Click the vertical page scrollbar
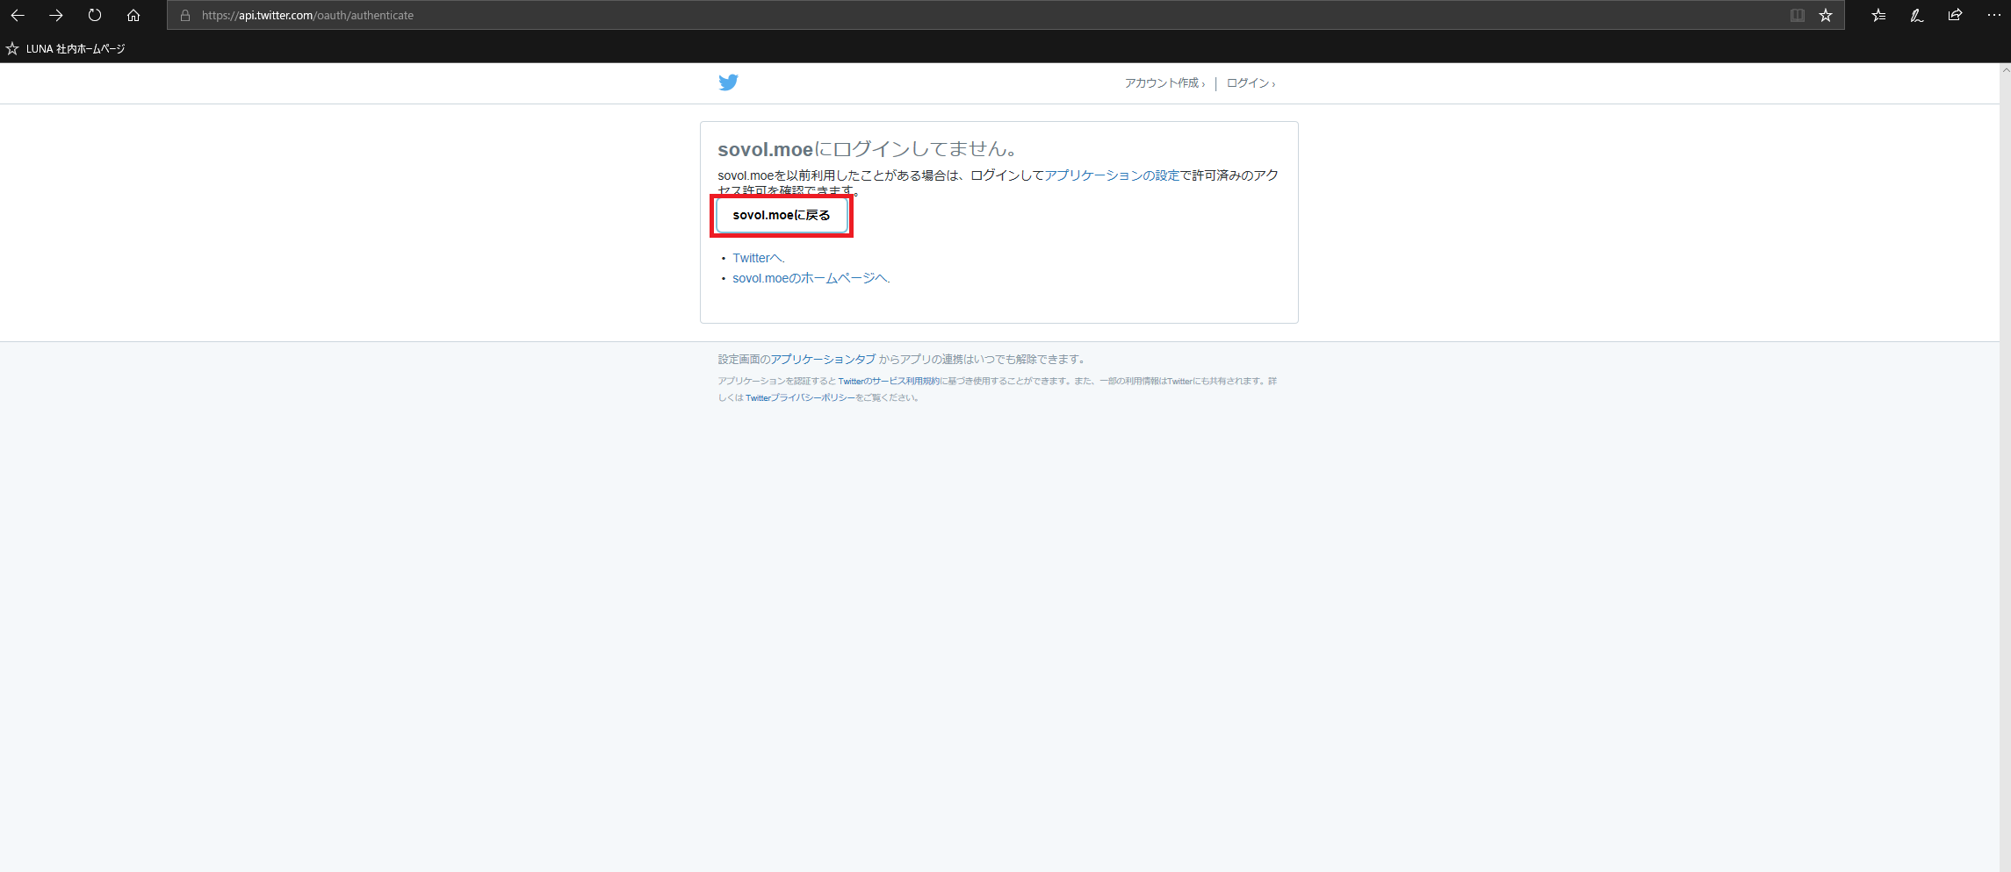 tap(2005, 468)
